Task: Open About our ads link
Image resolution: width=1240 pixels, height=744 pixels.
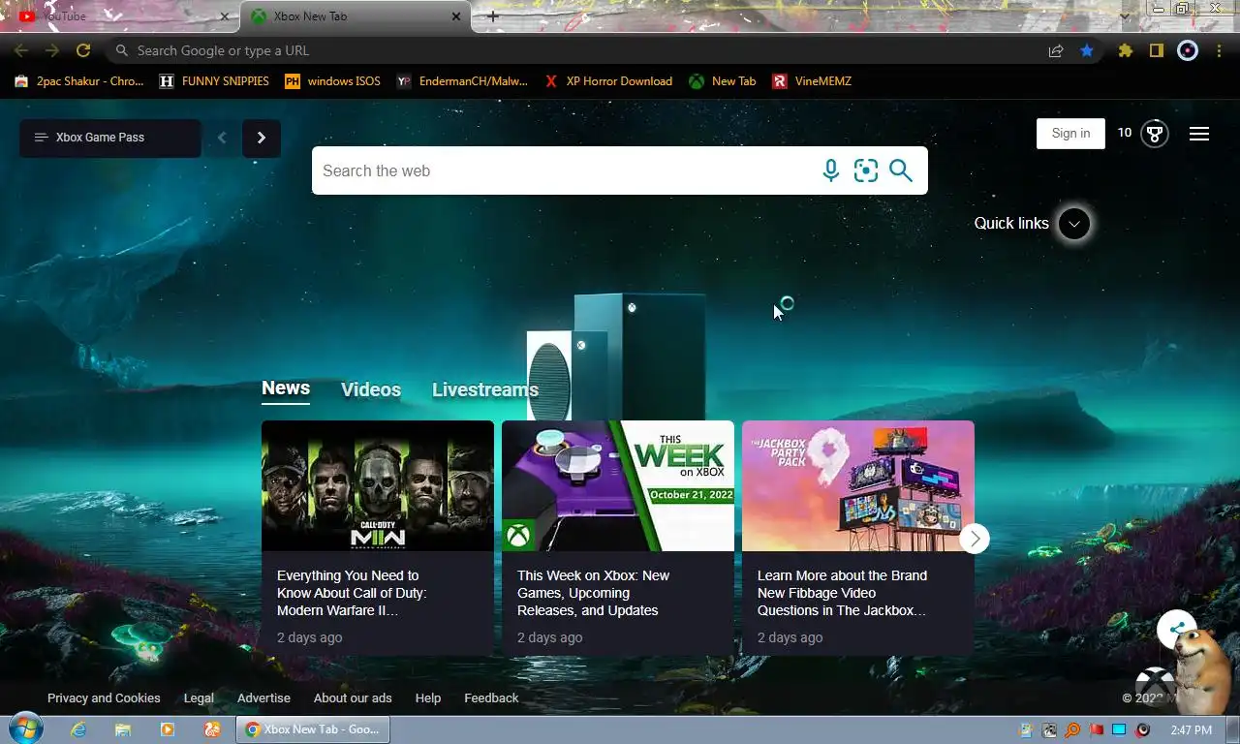Action: [353, 697]
